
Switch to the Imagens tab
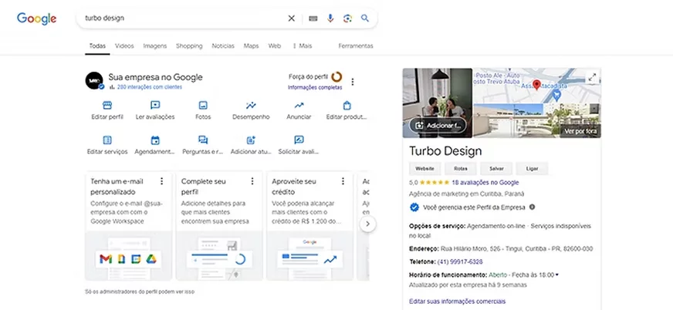[155, 45]
